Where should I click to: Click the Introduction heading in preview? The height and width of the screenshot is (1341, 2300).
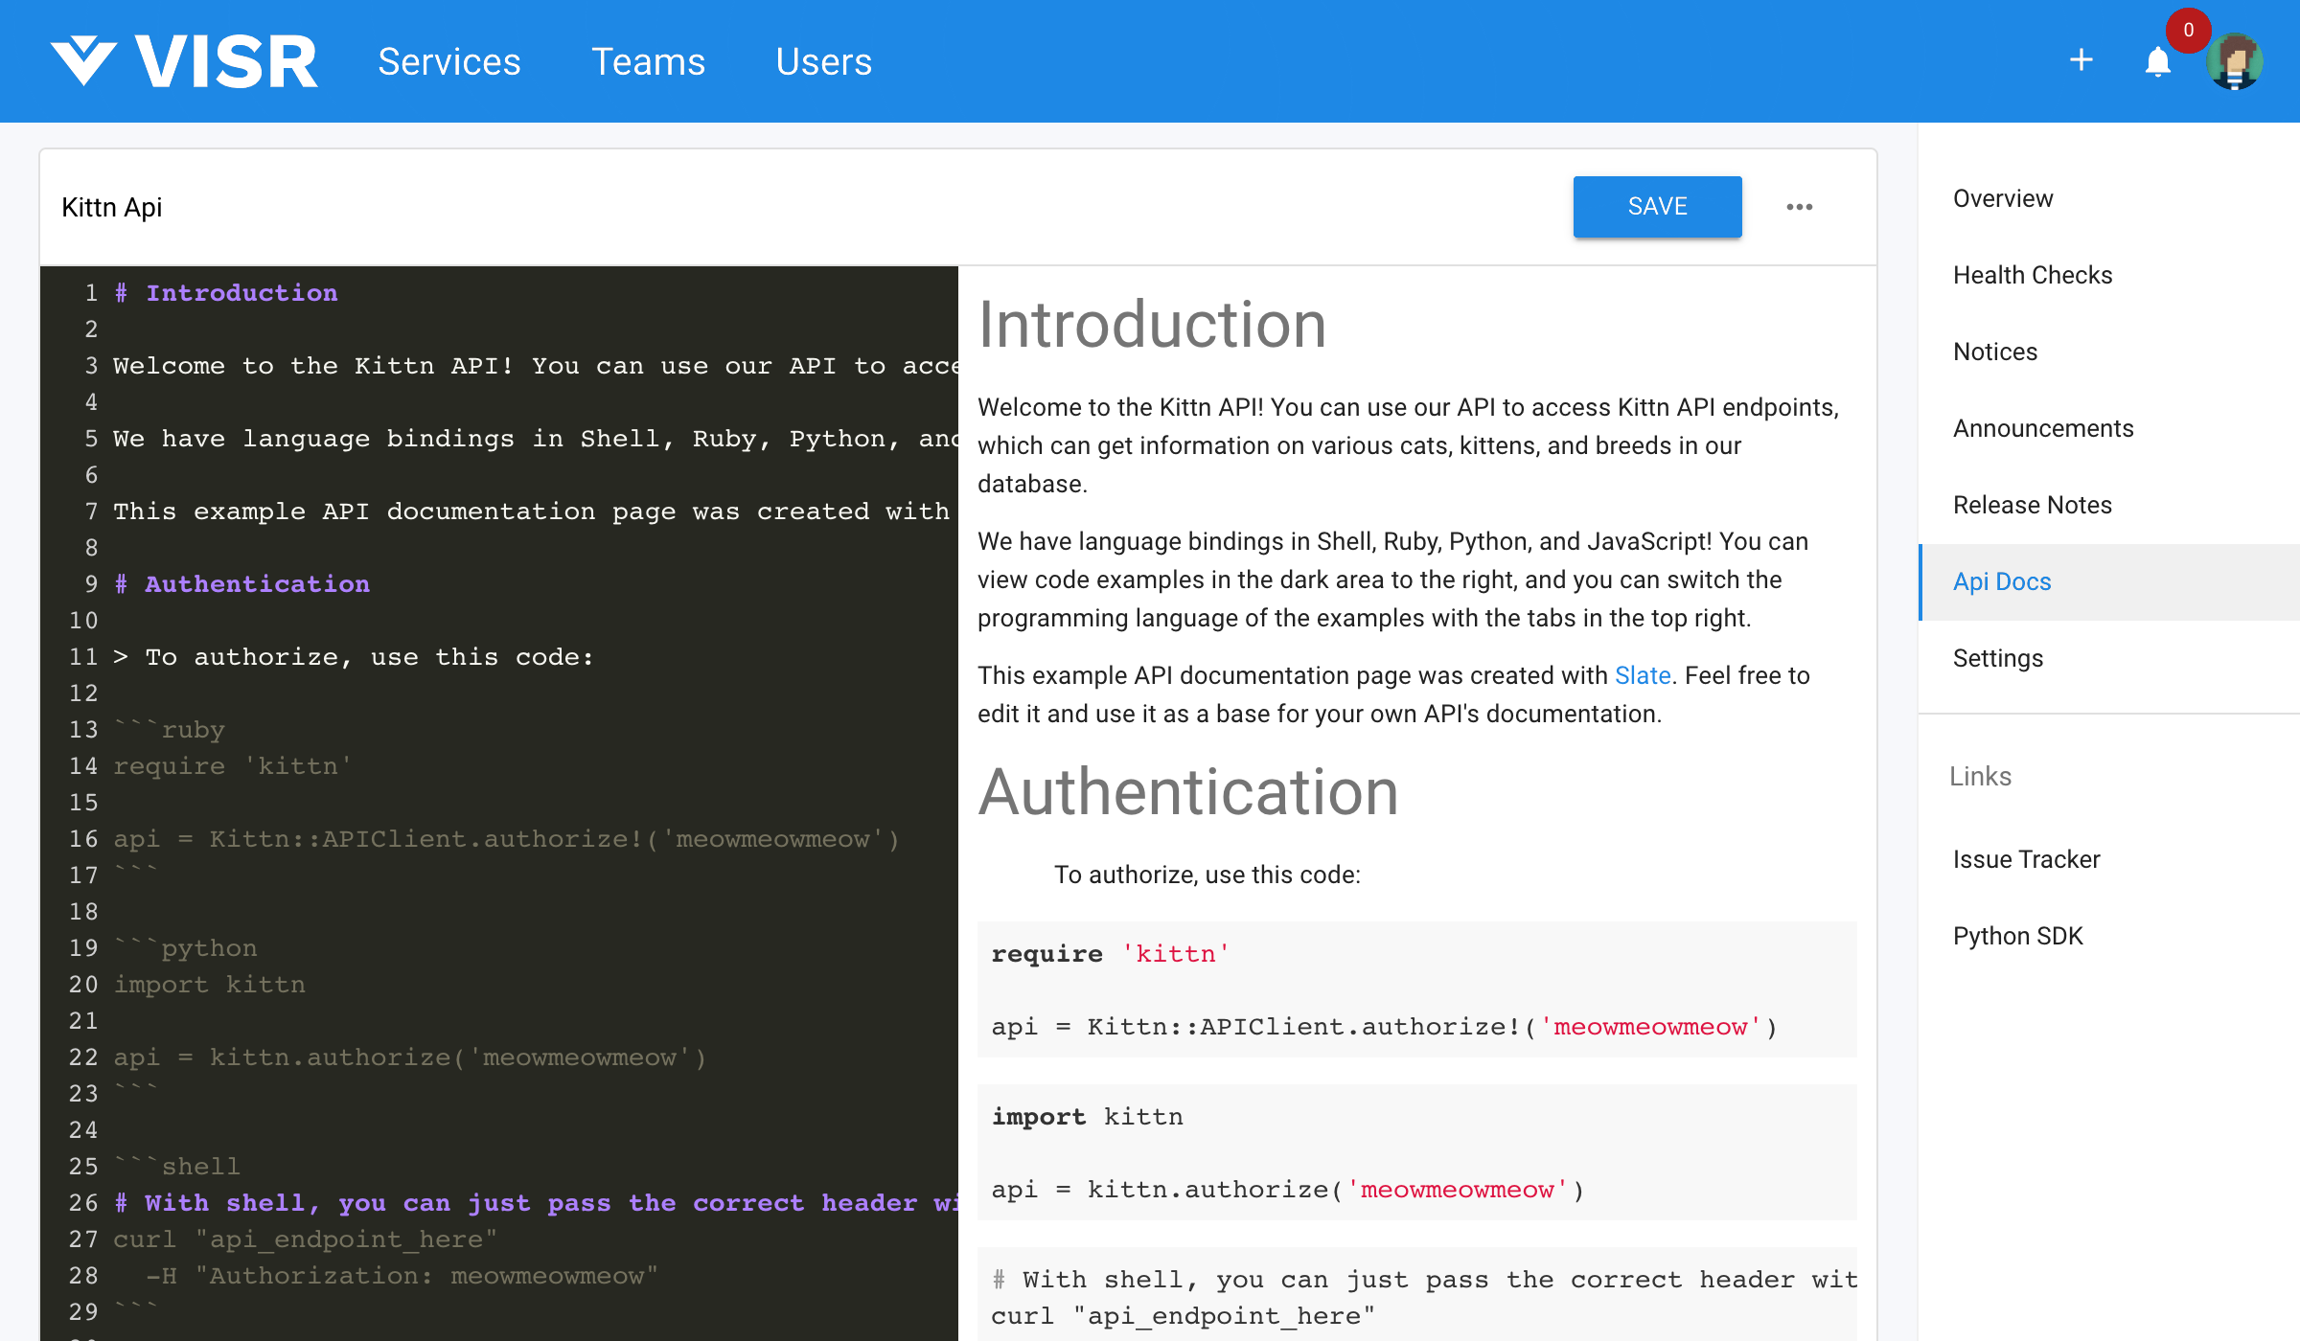(1152, 325)
